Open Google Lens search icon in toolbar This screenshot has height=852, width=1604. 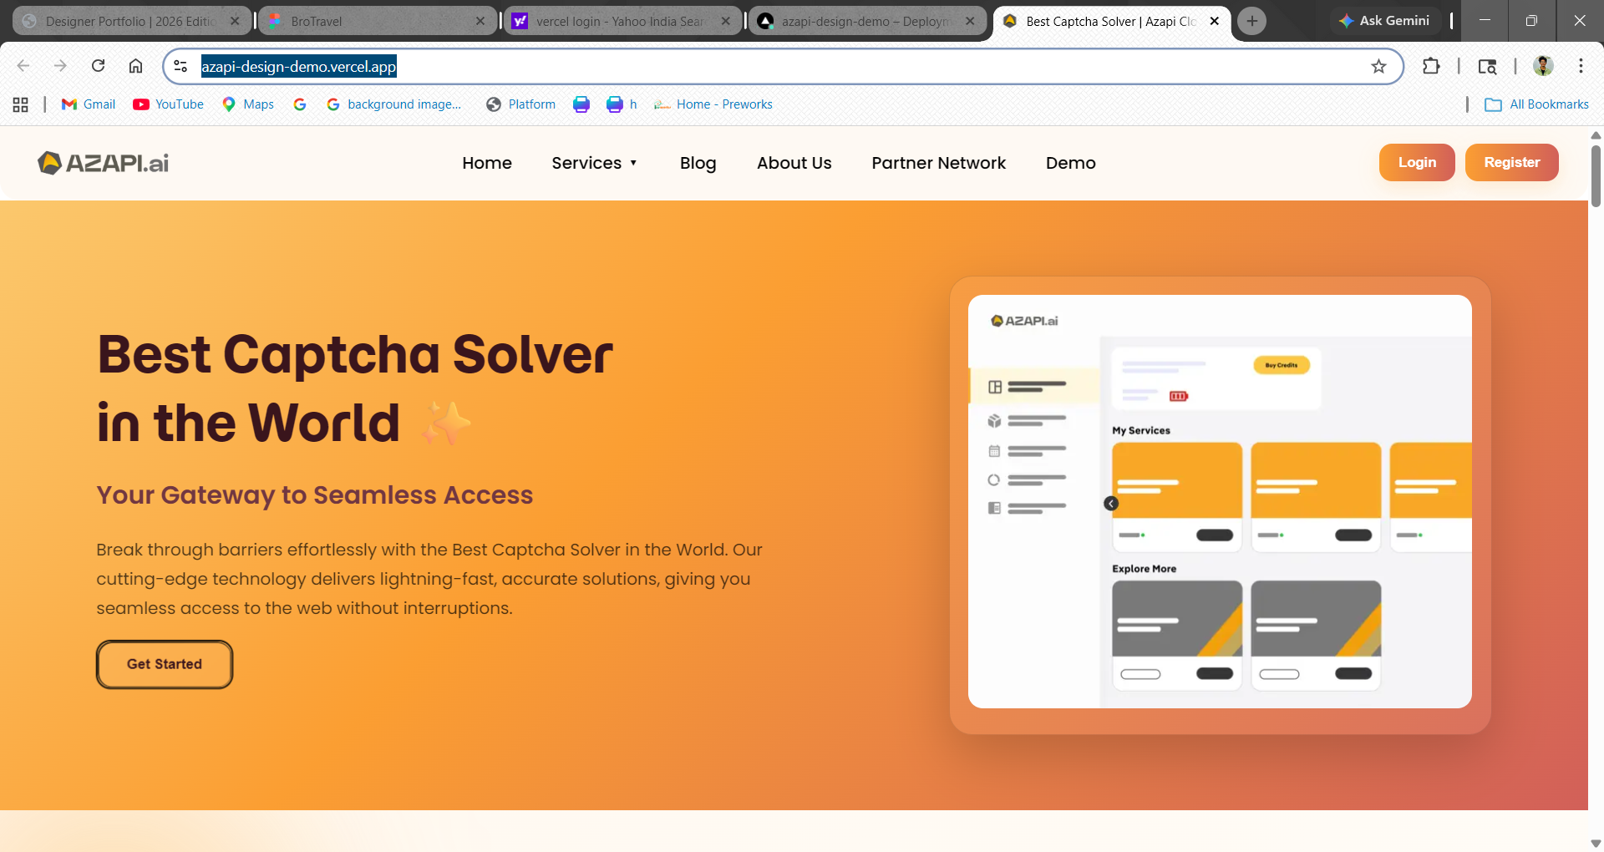[1487, 66]
